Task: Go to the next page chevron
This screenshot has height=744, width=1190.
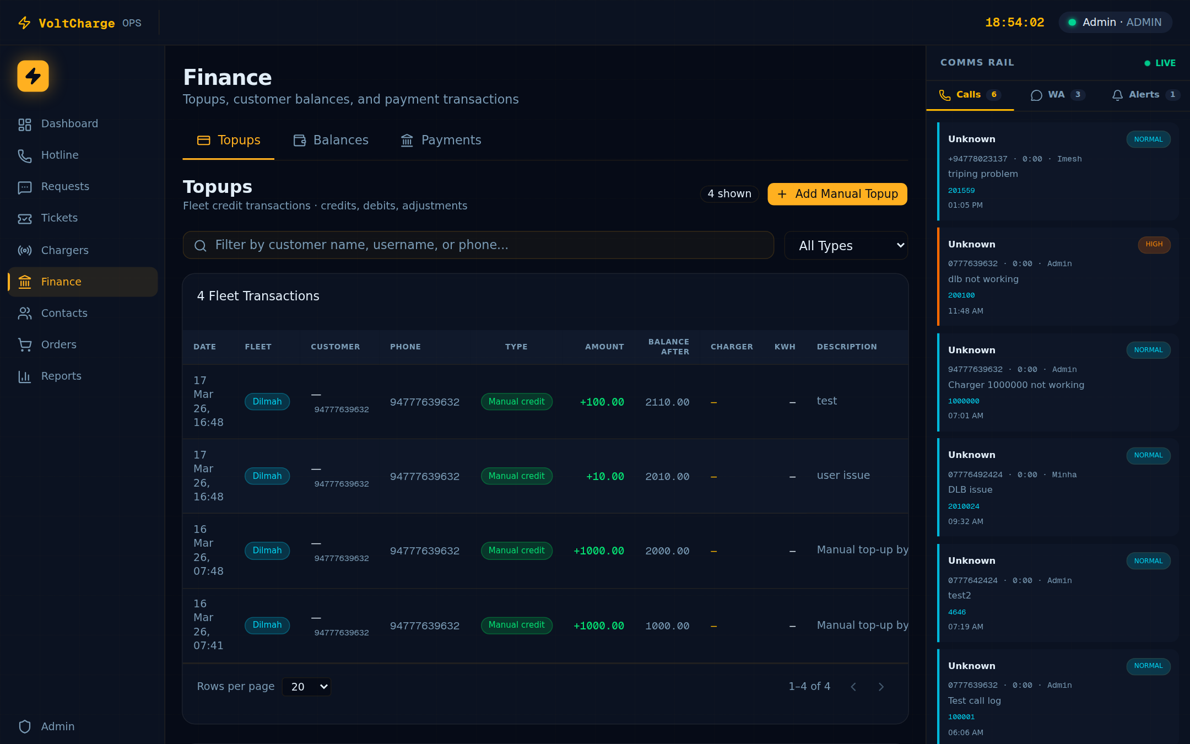Action: click(881, 687)
